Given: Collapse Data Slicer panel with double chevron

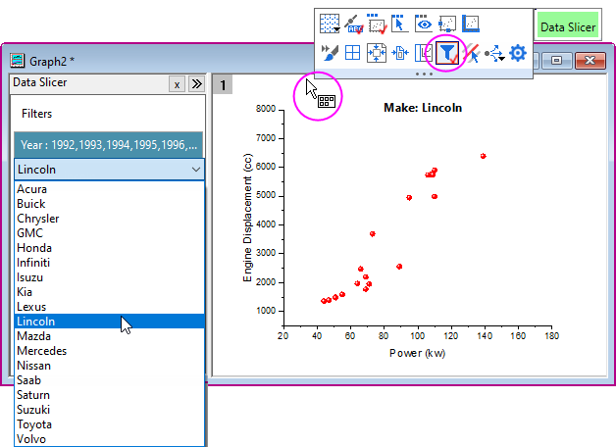Looking at the screenshot, I should coord(195,84).
